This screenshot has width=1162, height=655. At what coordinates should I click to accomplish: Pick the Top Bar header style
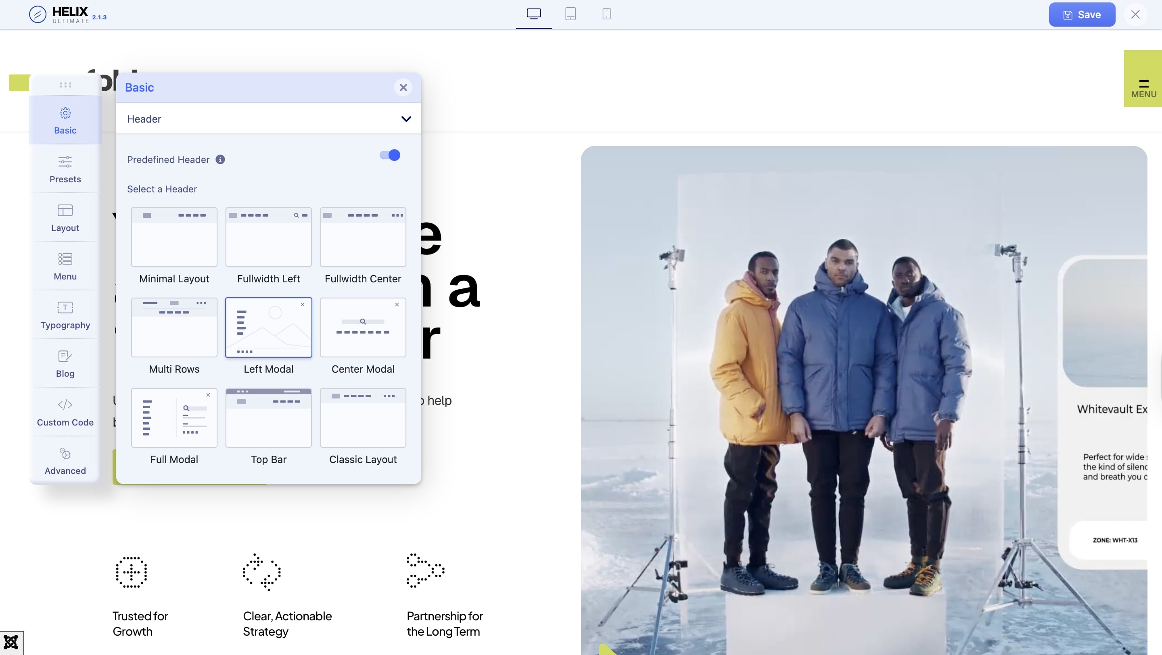[268, 418]
